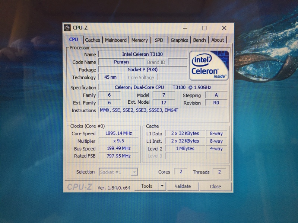The height and width of the screenshot is (223, 298).
Task: Click the version text Ver. 1.84.0.x64
Action: point(114,188)
